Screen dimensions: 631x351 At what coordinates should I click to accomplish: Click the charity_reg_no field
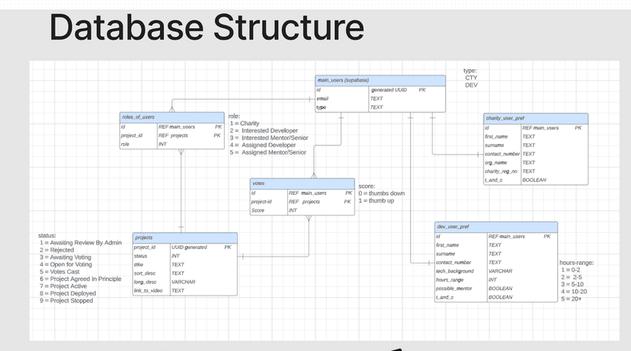[x=501, y=171]
